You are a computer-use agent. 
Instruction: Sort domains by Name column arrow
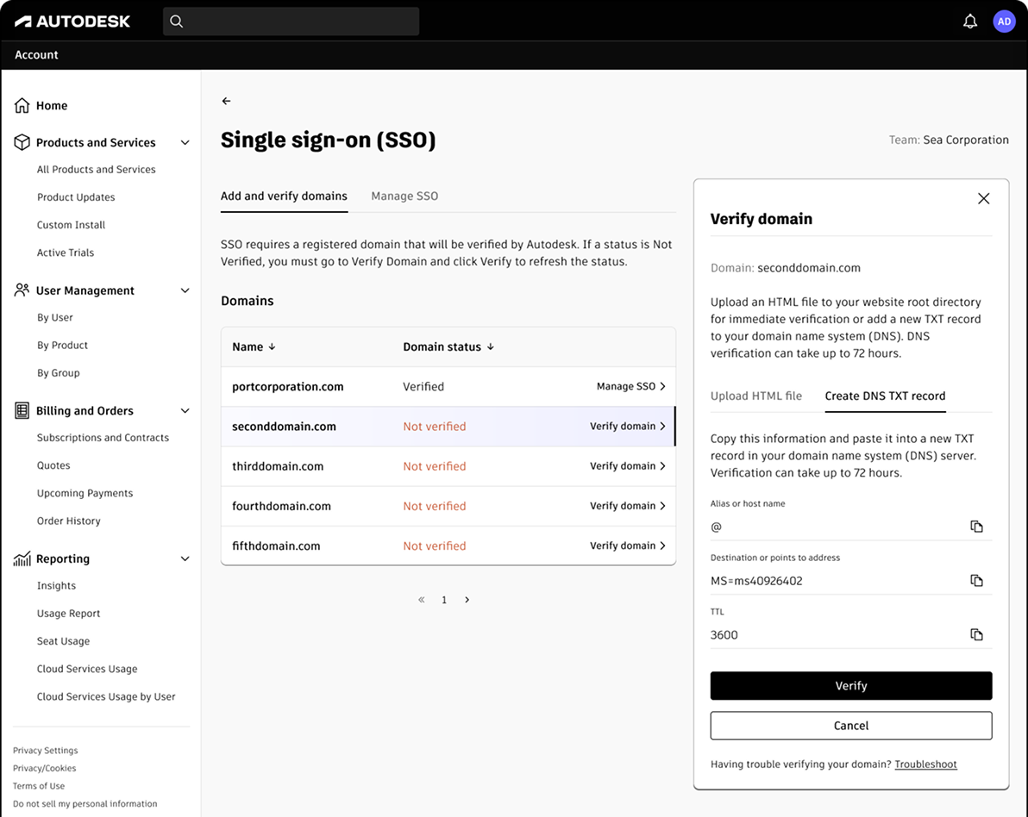tap(272, 346)
